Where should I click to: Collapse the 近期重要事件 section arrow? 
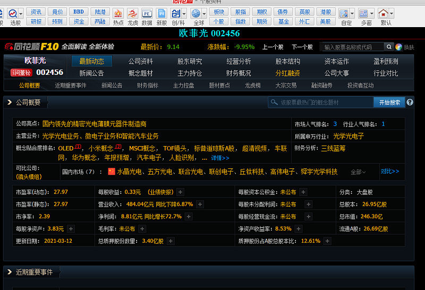point(10,272)
